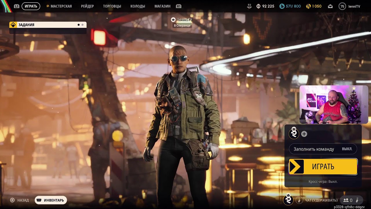Open the ИНВЕНТАРЬ button

point(51,200)
